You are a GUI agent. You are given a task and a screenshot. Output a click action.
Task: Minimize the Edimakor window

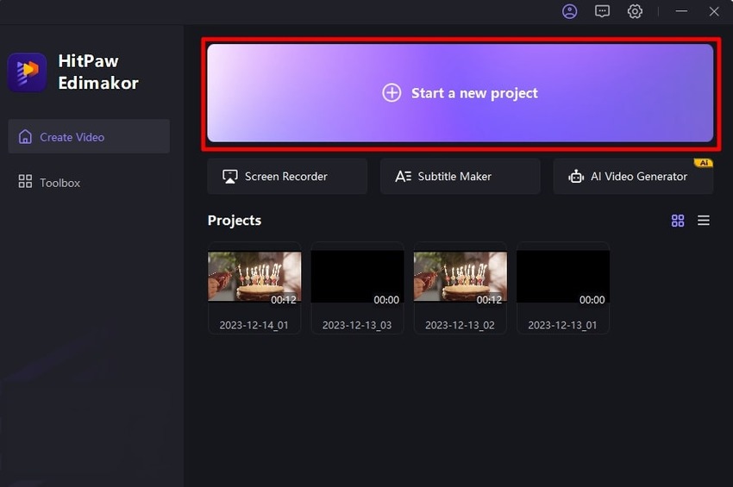(682, 11)
